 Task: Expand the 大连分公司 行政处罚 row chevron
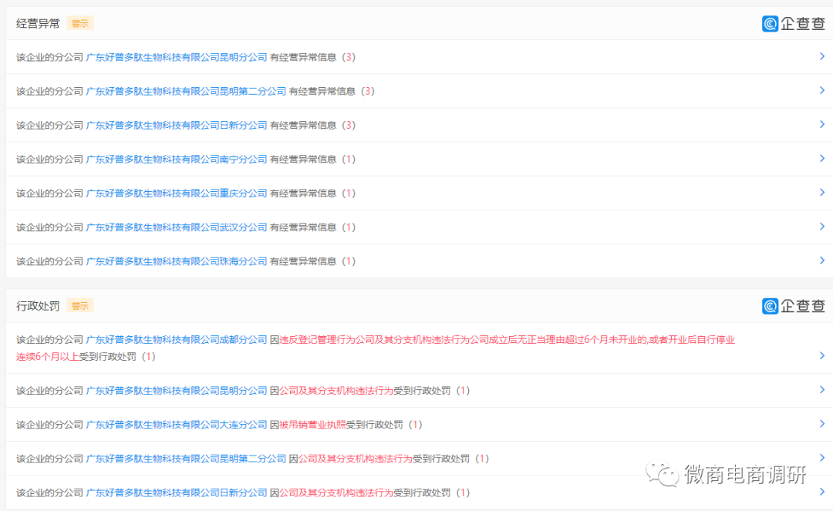pos(822,423)
